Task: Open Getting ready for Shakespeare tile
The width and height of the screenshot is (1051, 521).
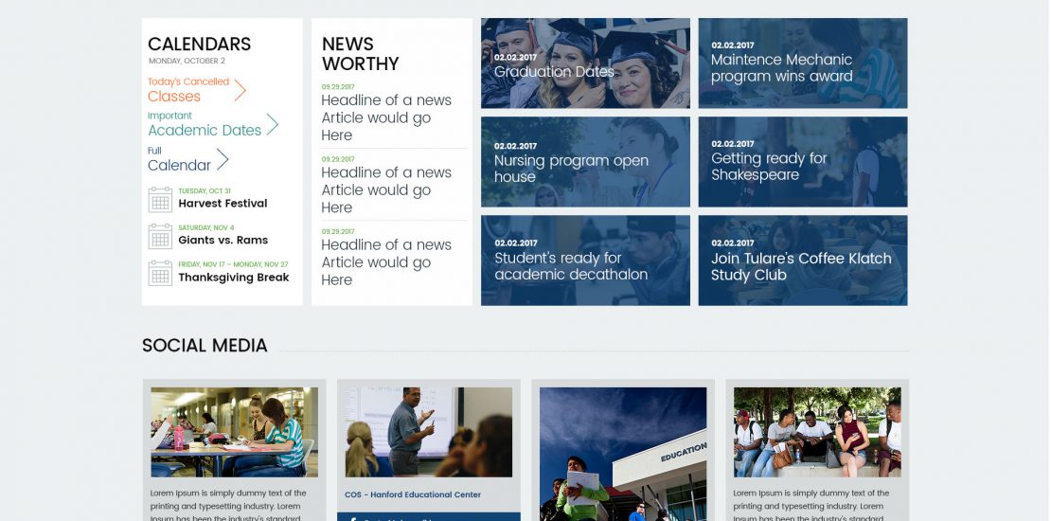Action: pyautogui.click(x=802, y=162)
